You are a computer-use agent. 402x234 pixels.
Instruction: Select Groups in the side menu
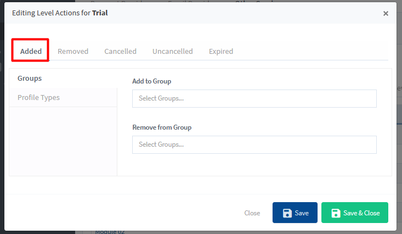tap(63, 79)
